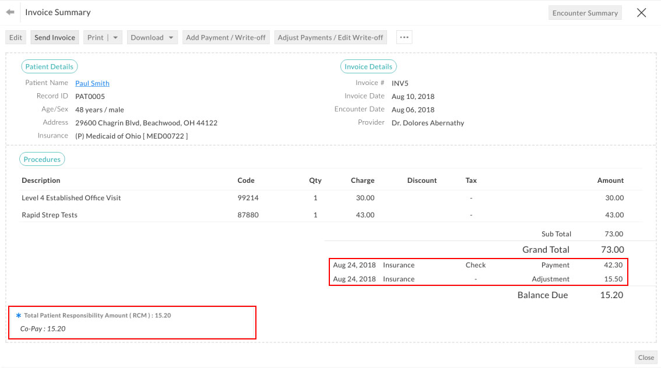This screenshot has height=368, width=661.
Task: Dismiss the view with the Close button
Action: [645, 358]
